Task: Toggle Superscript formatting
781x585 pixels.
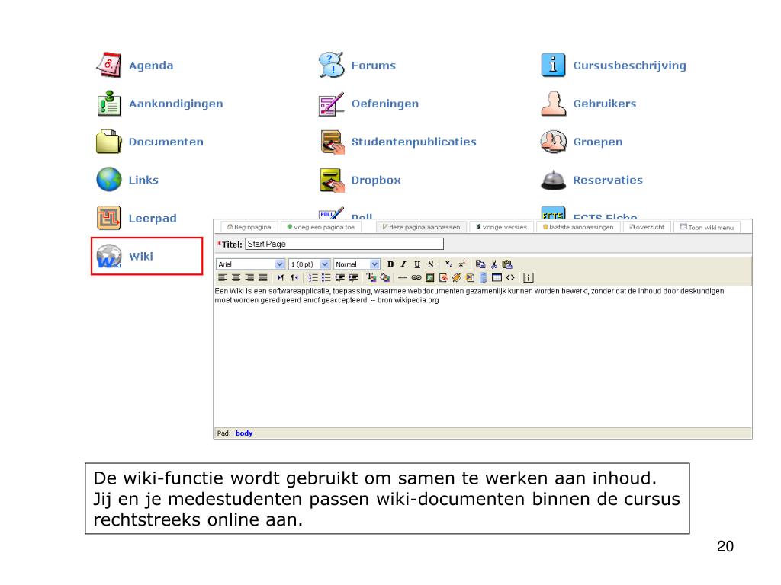Action: pos(461,264)
